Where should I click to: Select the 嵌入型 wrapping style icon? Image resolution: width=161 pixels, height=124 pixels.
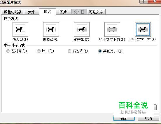pyautogui.click(x=20, y=29)
